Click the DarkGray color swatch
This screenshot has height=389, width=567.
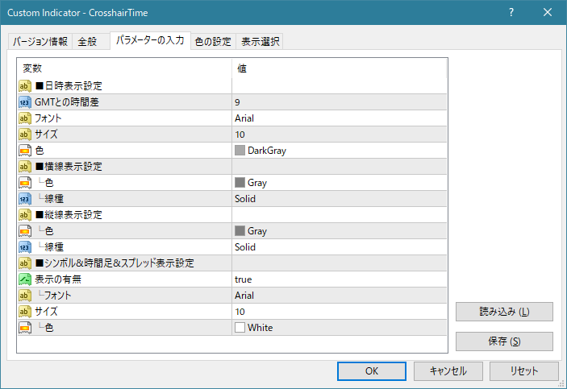point(240,151)
